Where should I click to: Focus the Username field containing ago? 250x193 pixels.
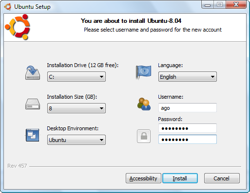pos(188,108)
